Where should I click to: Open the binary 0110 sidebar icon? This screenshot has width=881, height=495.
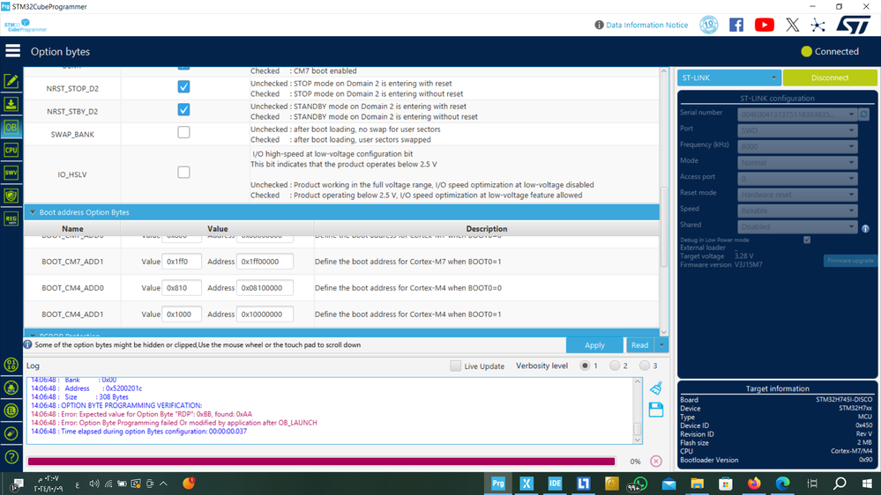point(11,365)
